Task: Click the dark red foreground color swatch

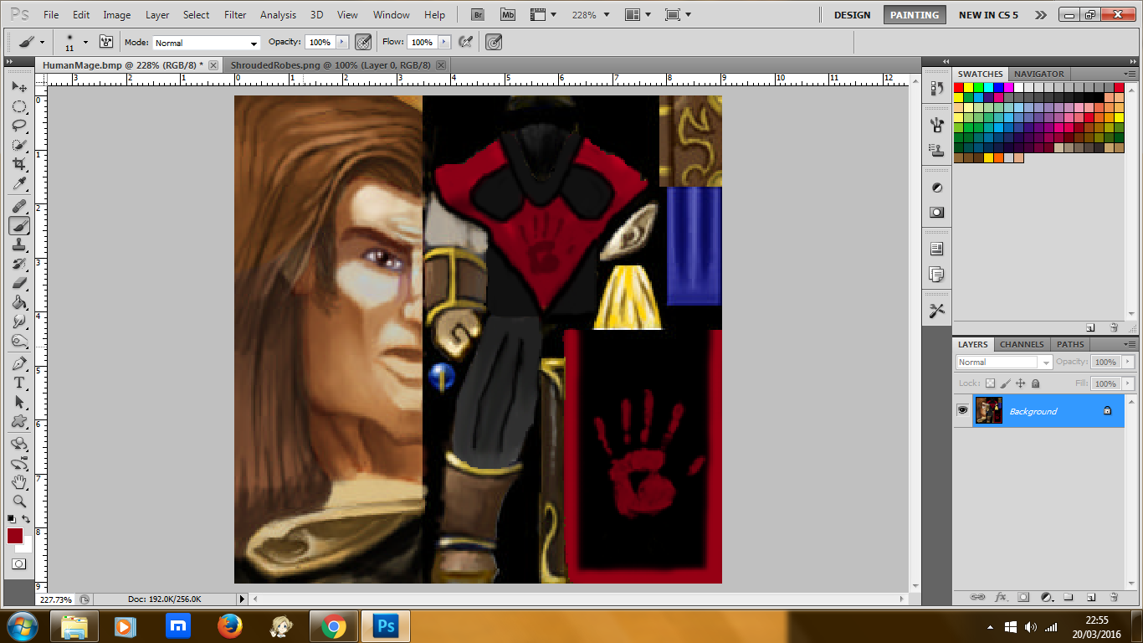Action: (x=14, y=535)
